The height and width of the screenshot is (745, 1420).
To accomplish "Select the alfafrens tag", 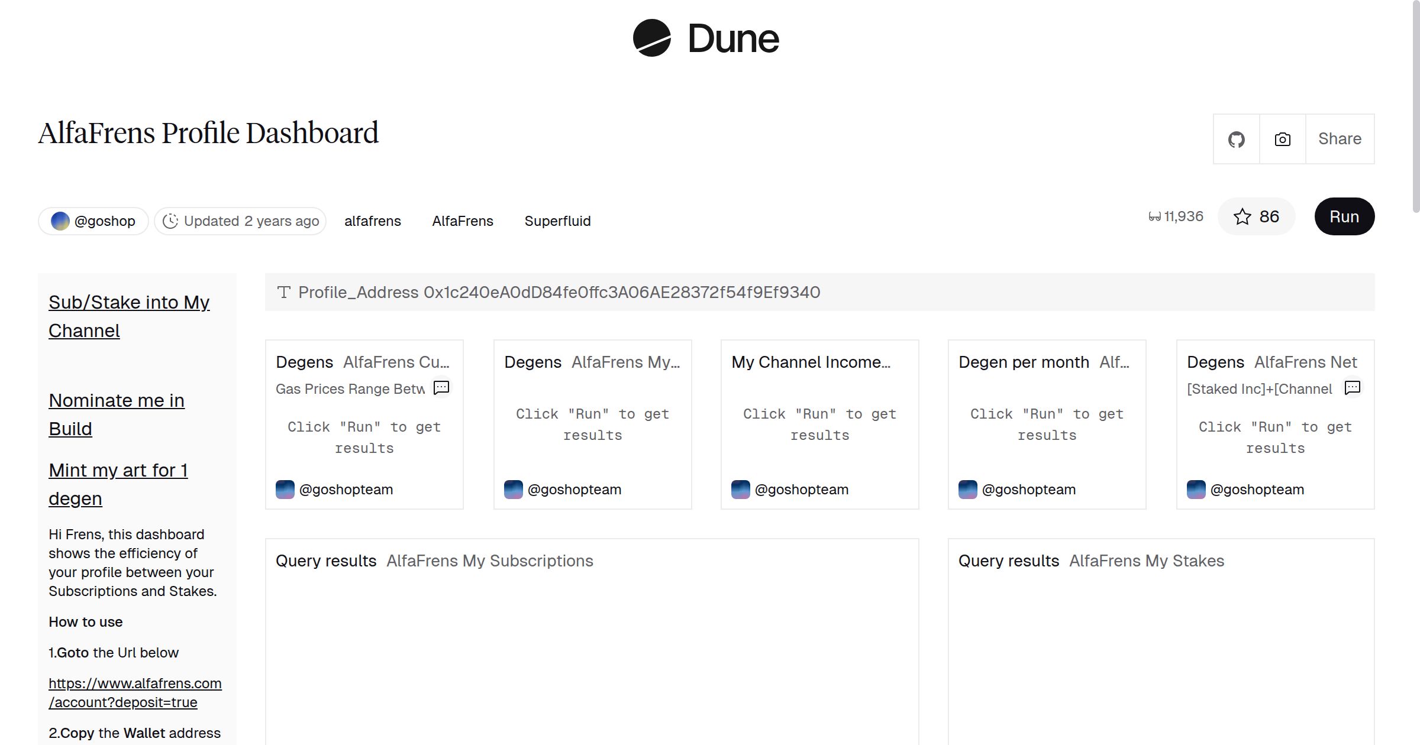I will tap(373, 221).
